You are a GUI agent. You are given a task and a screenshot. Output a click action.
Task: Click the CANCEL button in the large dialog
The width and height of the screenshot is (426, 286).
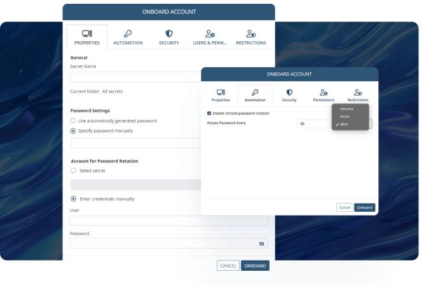tap(228, 266)
